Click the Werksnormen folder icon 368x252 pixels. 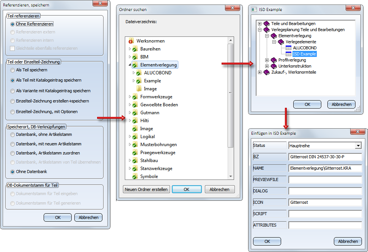[x=131, y=41]
